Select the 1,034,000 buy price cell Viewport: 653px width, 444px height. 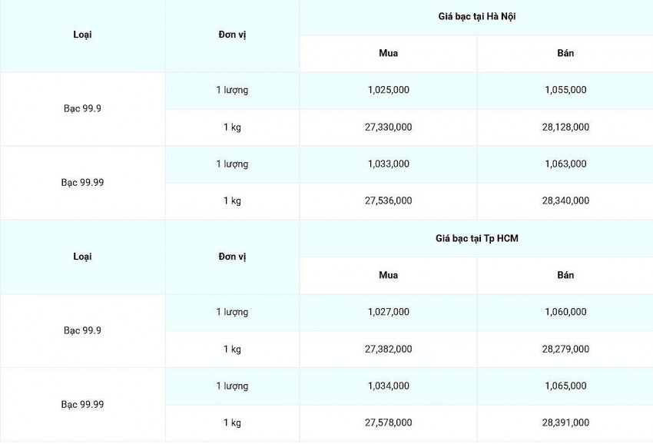[x=388, y=386]
